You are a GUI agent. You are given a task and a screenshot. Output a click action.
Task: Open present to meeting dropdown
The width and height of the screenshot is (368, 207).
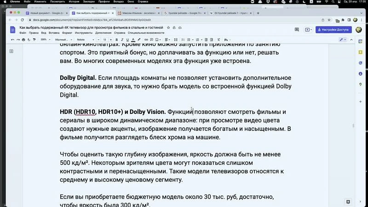click(308, 30)
